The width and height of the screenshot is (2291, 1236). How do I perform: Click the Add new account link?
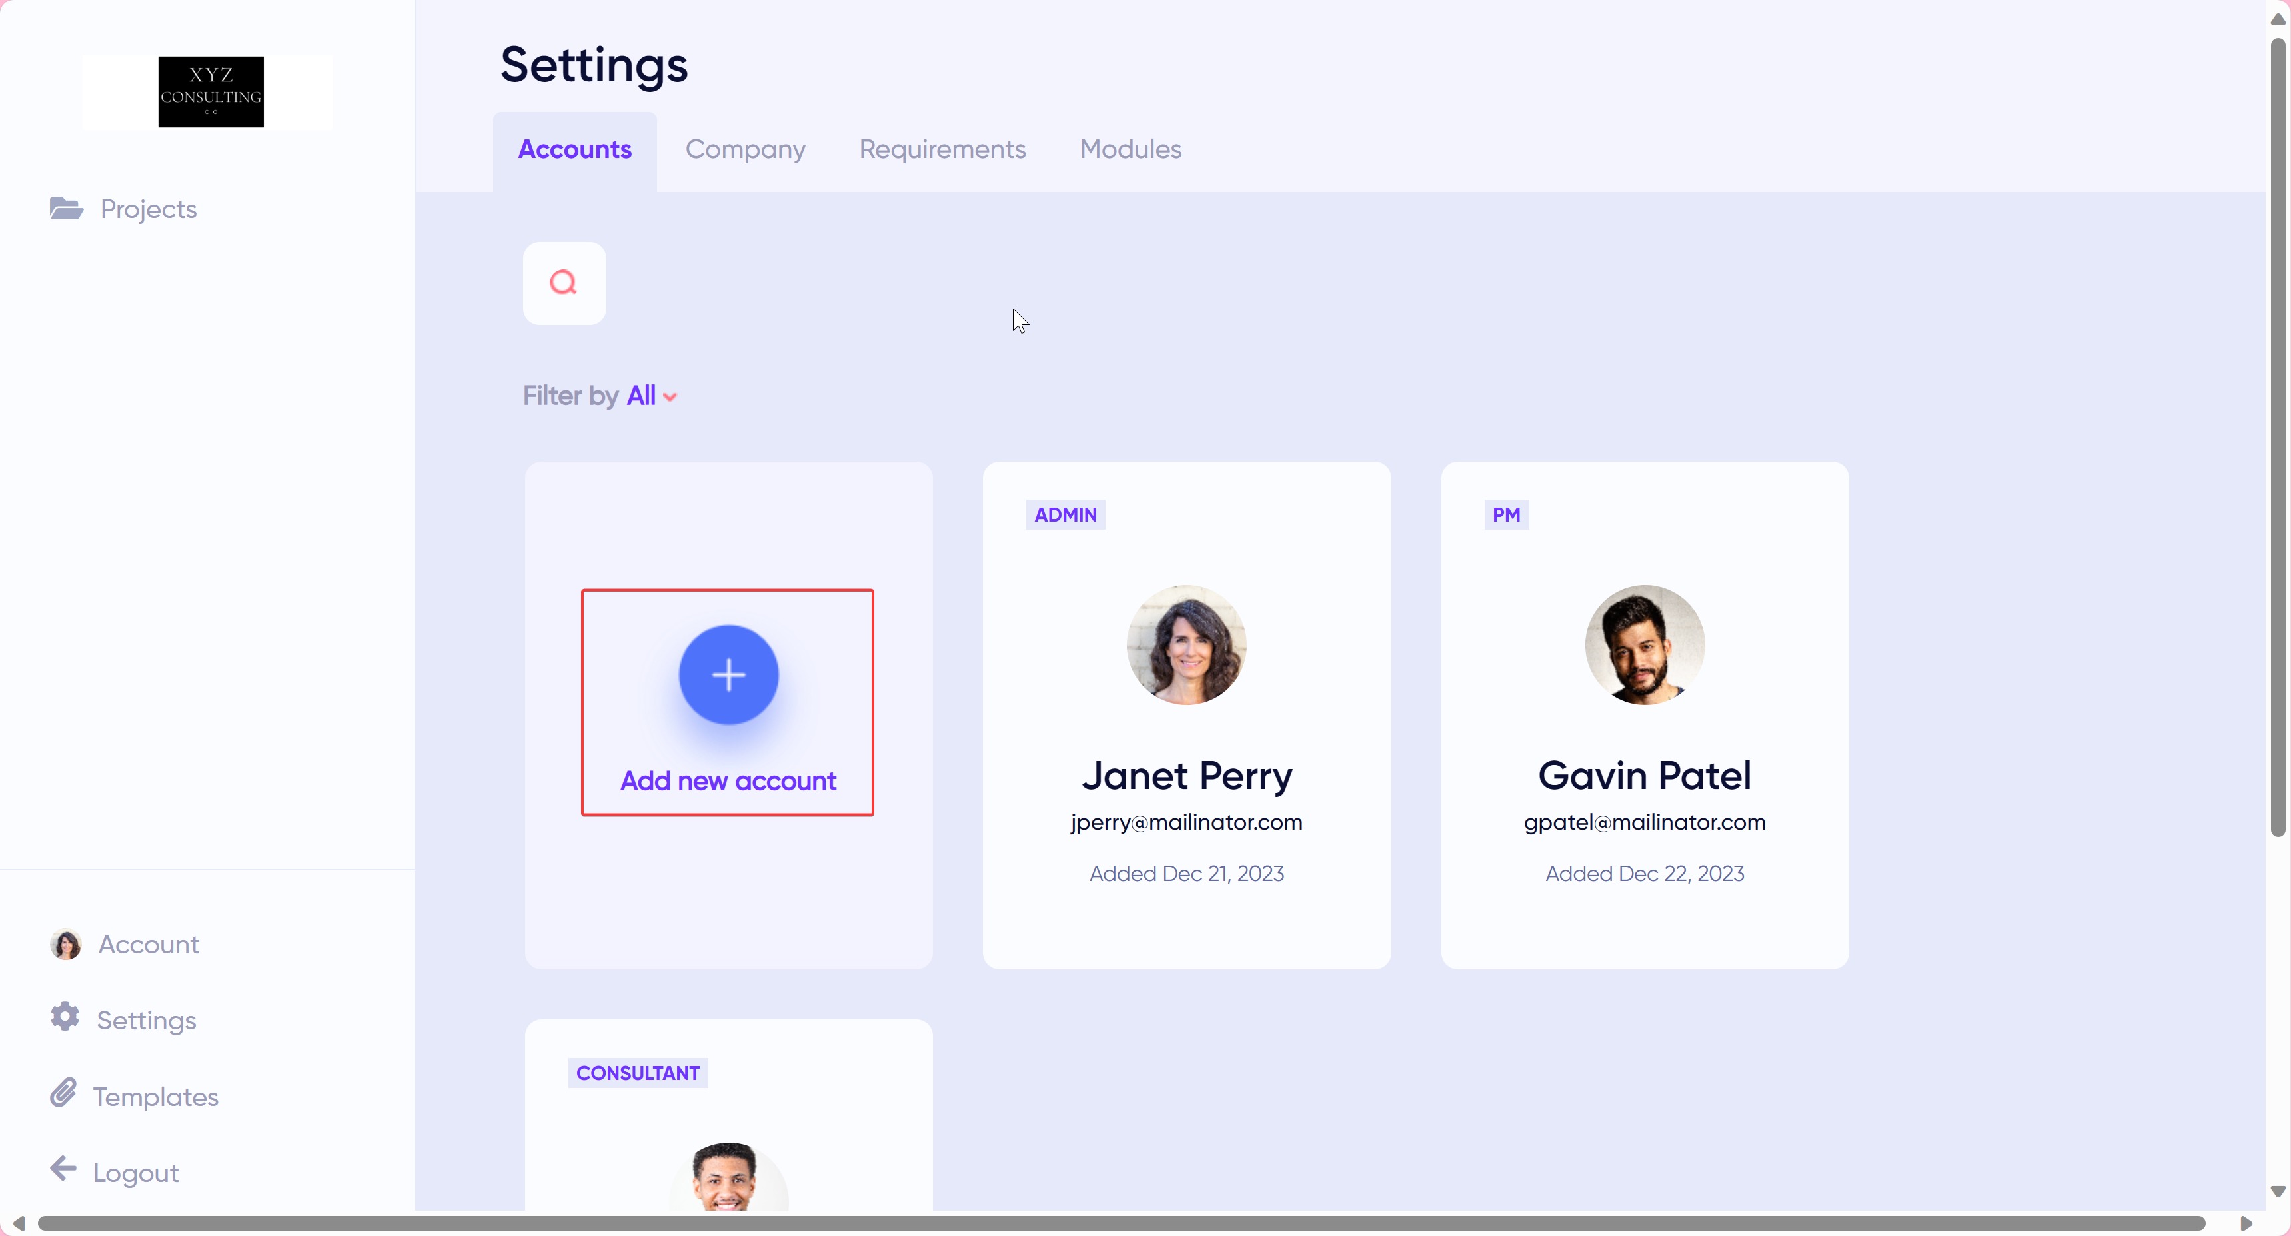tap(728, 781)
